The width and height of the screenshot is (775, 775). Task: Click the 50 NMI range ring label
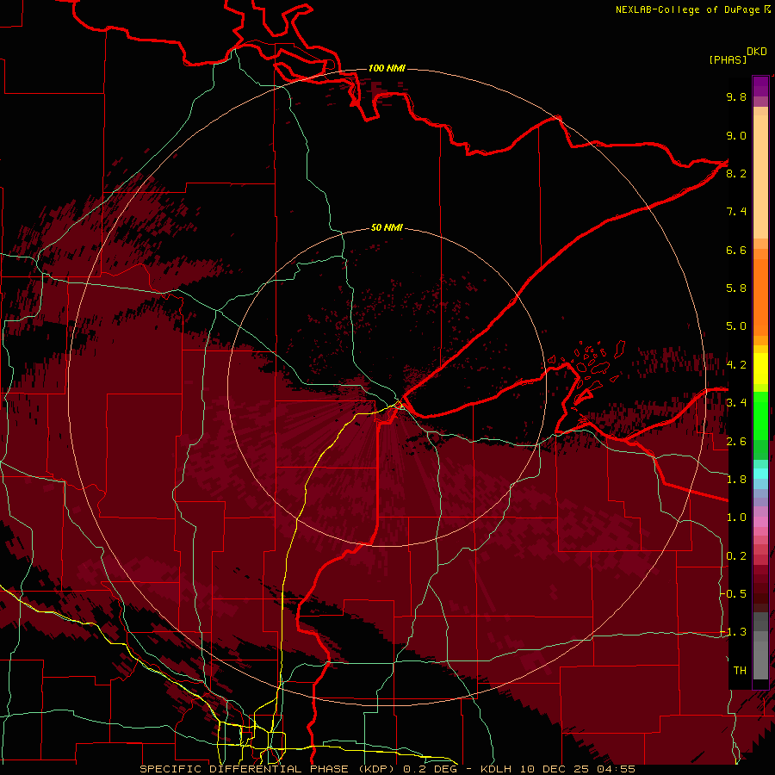pos(387,227)
